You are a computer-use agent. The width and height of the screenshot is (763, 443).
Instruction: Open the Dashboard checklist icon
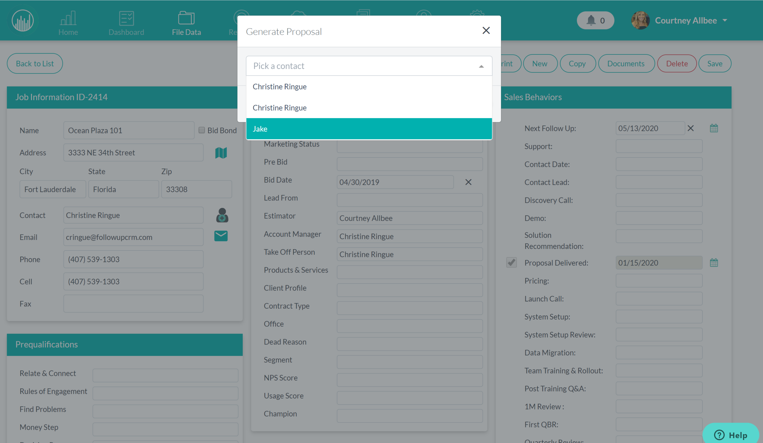pyautogui.click(x=126, y=18)
